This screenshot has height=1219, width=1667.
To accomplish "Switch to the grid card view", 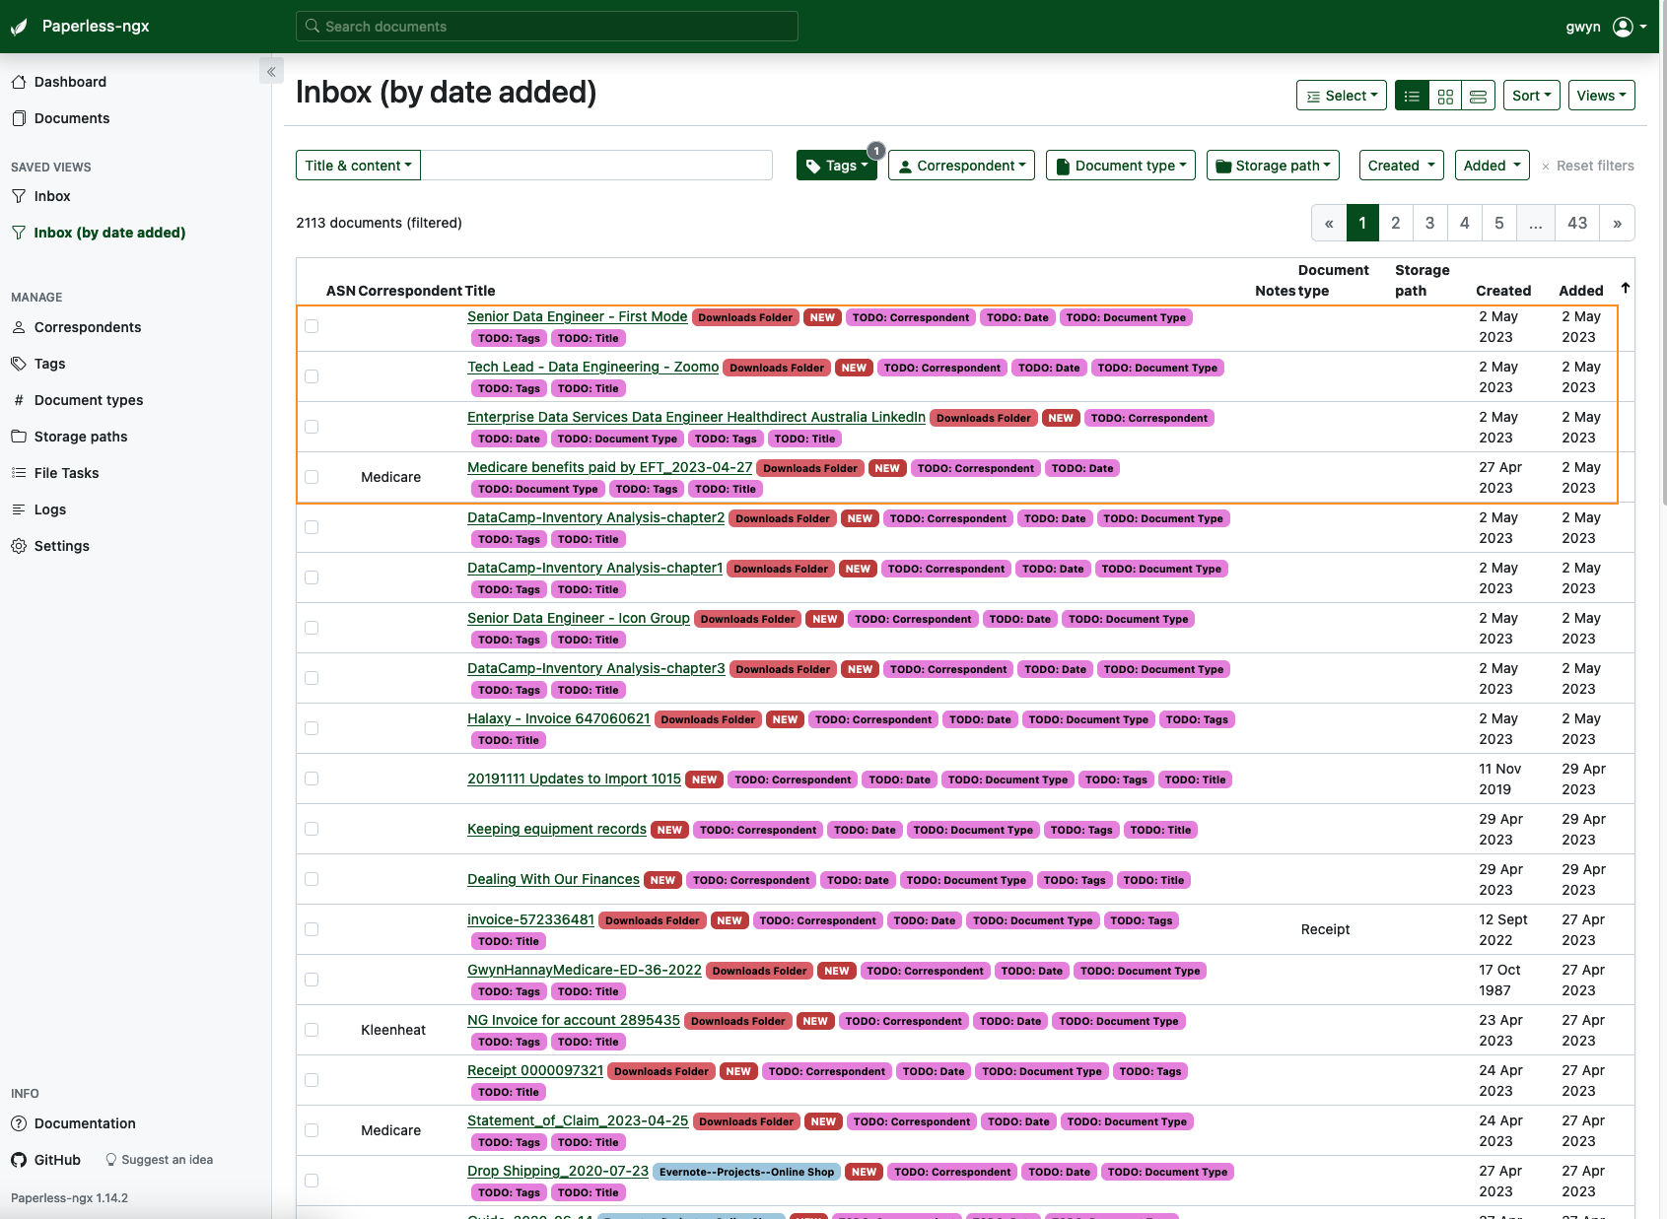I will point(1445,96).
